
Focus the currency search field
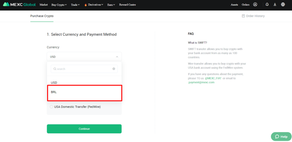[x=84, y=69]
